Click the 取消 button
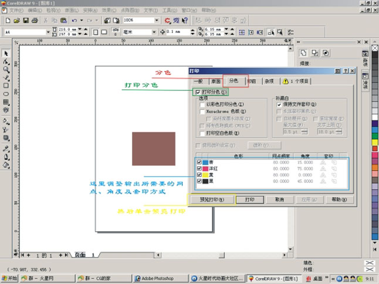The image size is (379, 284). (280, 200)
